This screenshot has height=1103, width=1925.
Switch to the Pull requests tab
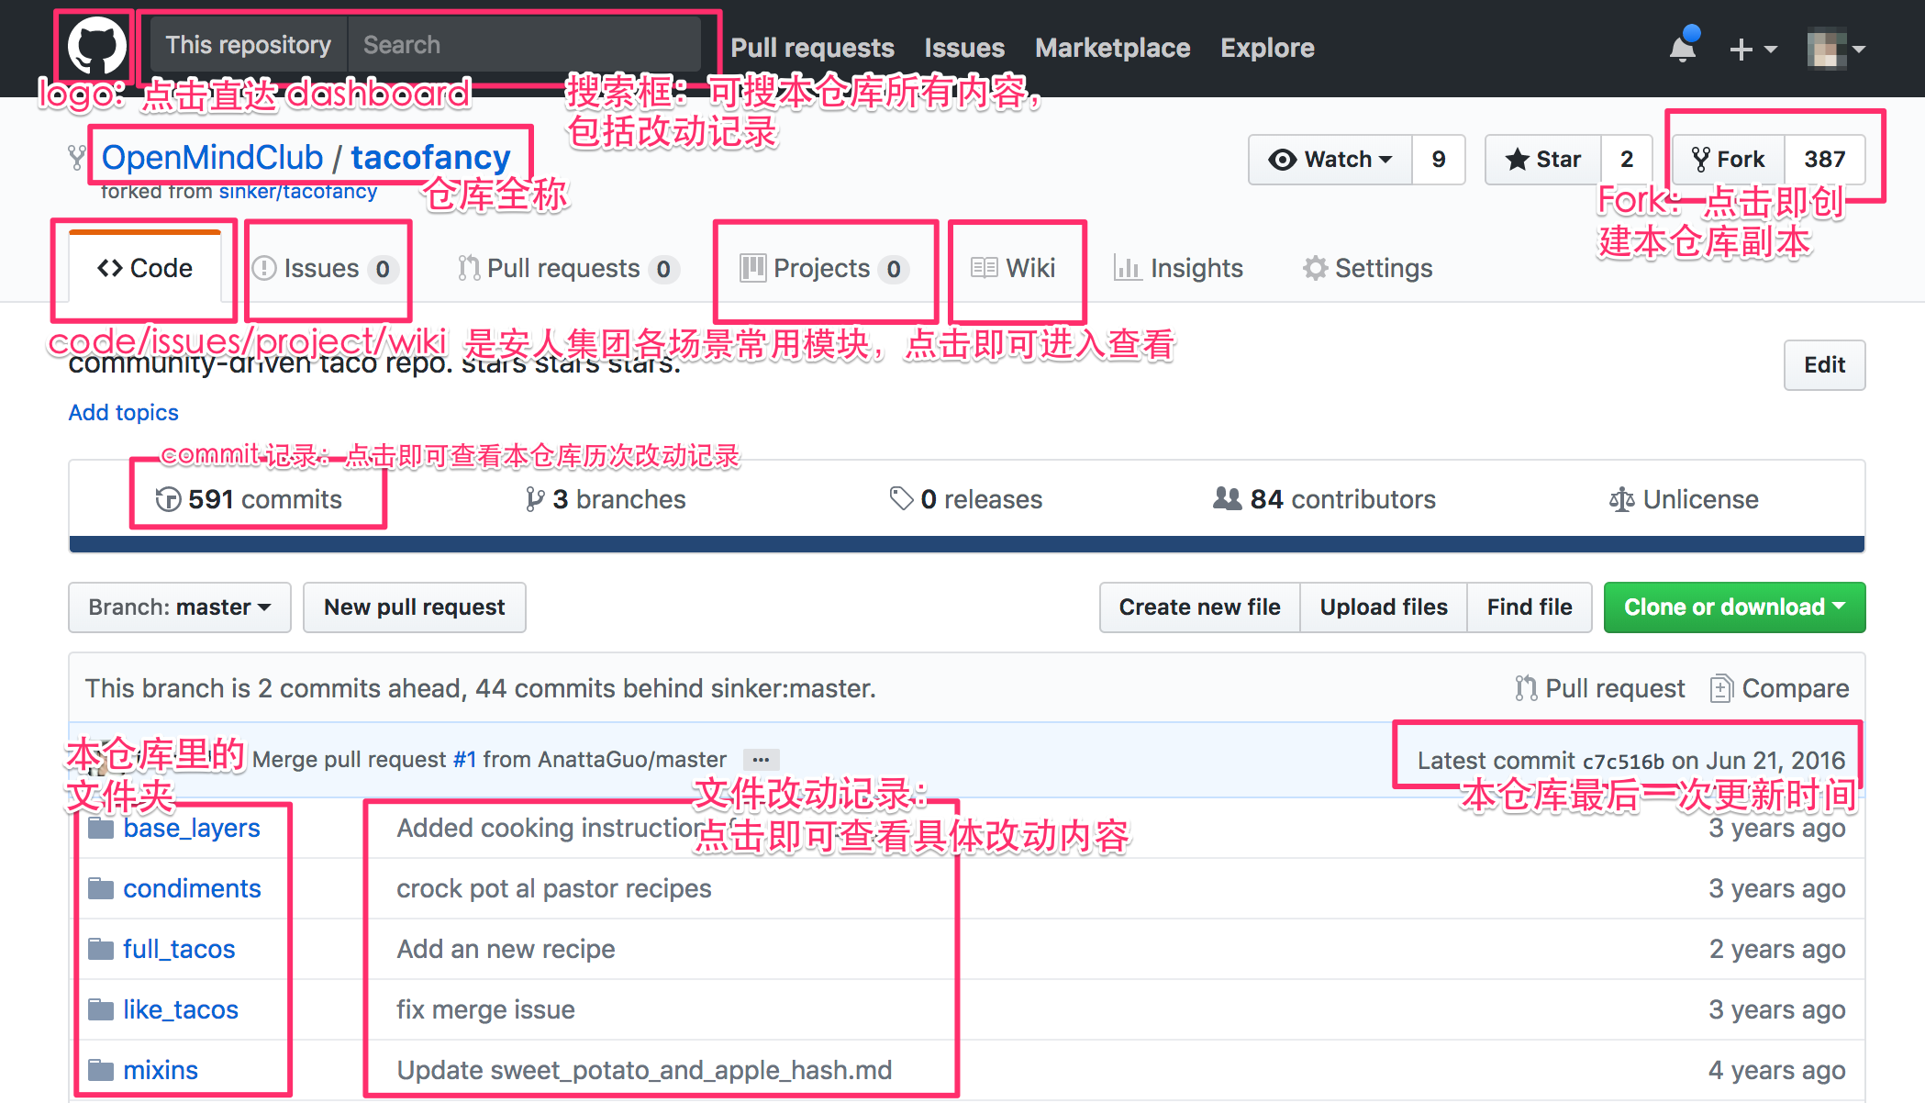click(x=569, y=268)
